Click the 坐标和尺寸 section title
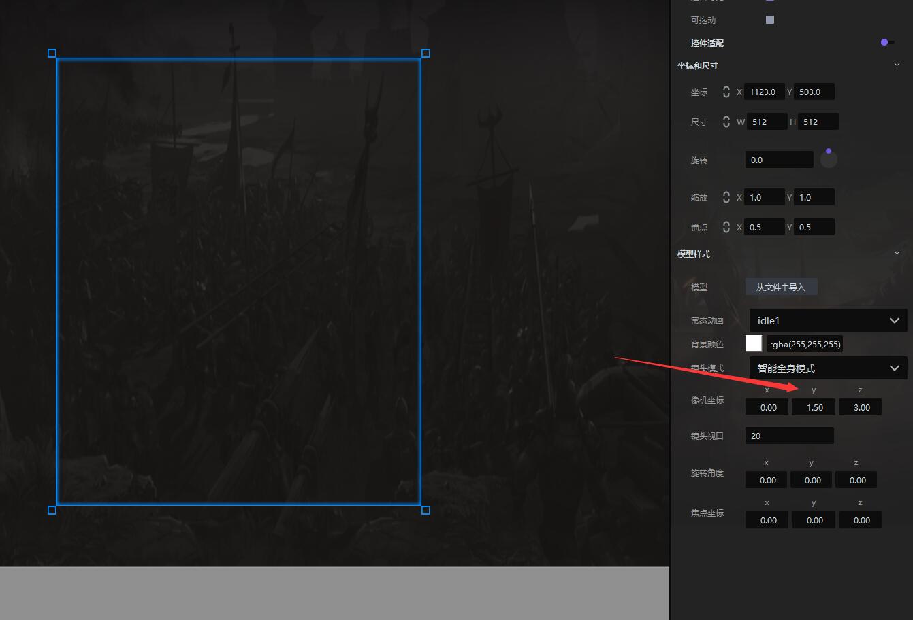 pyautogui.click(x=698, y=66)
